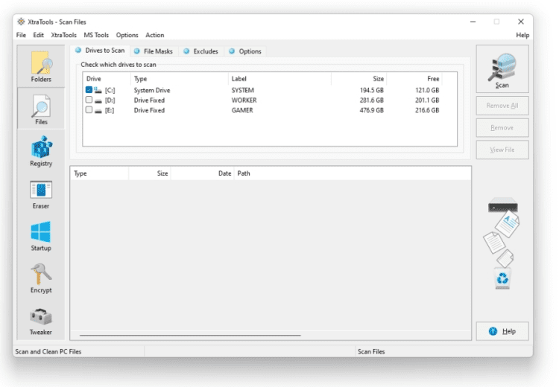Open the Edit menu
559x387 pixels.
click(x=38, y=35)
